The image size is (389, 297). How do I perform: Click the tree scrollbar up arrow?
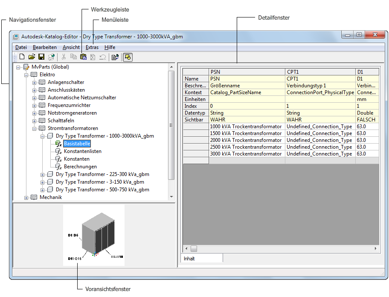point(171,67)
